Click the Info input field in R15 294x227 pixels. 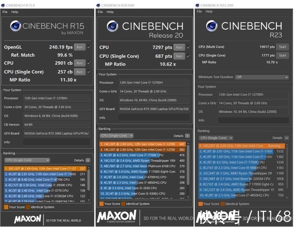tap(57, 142)
